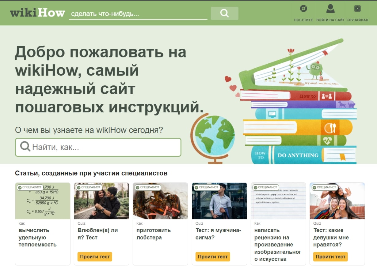Click the Войти на сайт user icon
The height and width of the screenshot is (266, 377).
(330, 9)
